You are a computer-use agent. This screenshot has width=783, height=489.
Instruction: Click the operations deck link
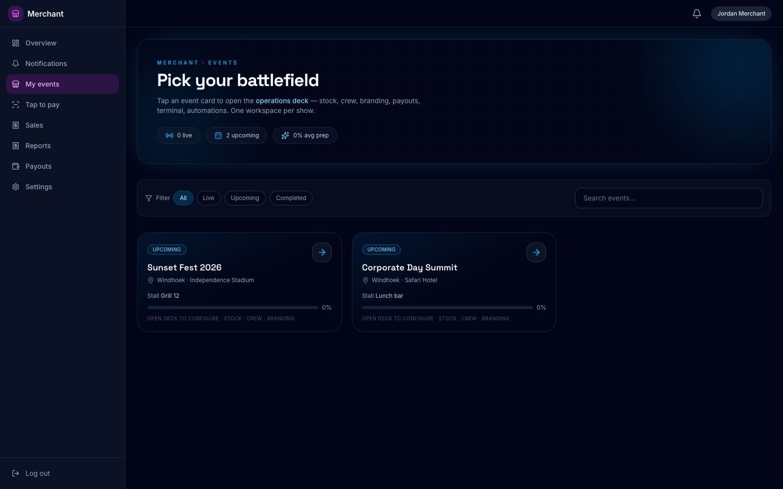(x=282, y=101)
